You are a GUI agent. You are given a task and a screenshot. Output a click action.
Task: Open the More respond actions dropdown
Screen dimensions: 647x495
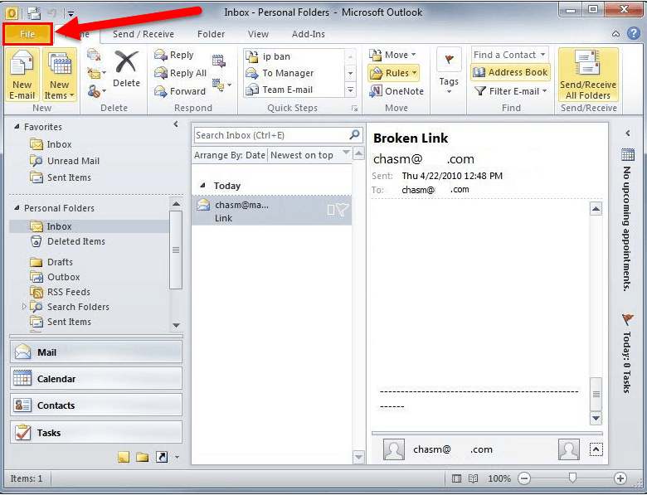click(x=221, y=85)
